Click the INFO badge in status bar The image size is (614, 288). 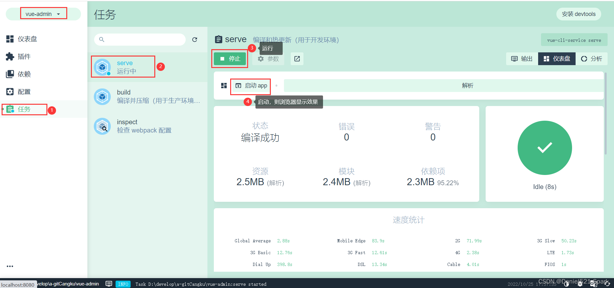(x=123, y=284)
